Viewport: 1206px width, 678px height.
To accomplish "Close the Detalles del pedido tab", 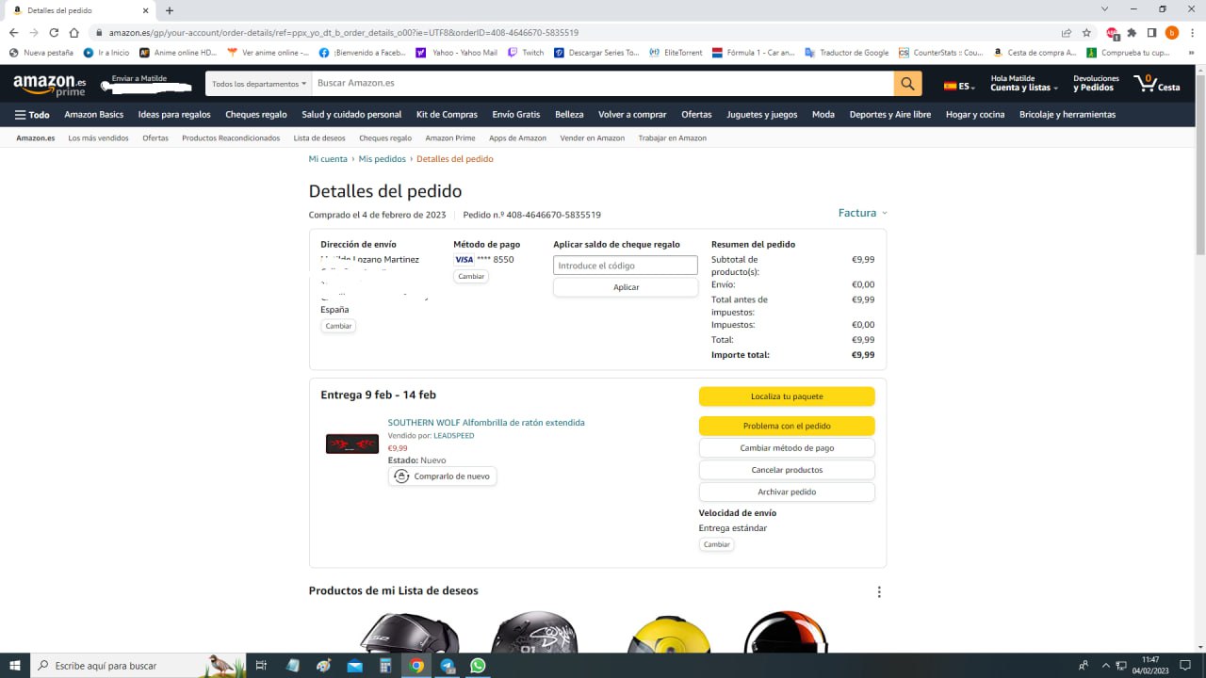I will tap(145, 10).
